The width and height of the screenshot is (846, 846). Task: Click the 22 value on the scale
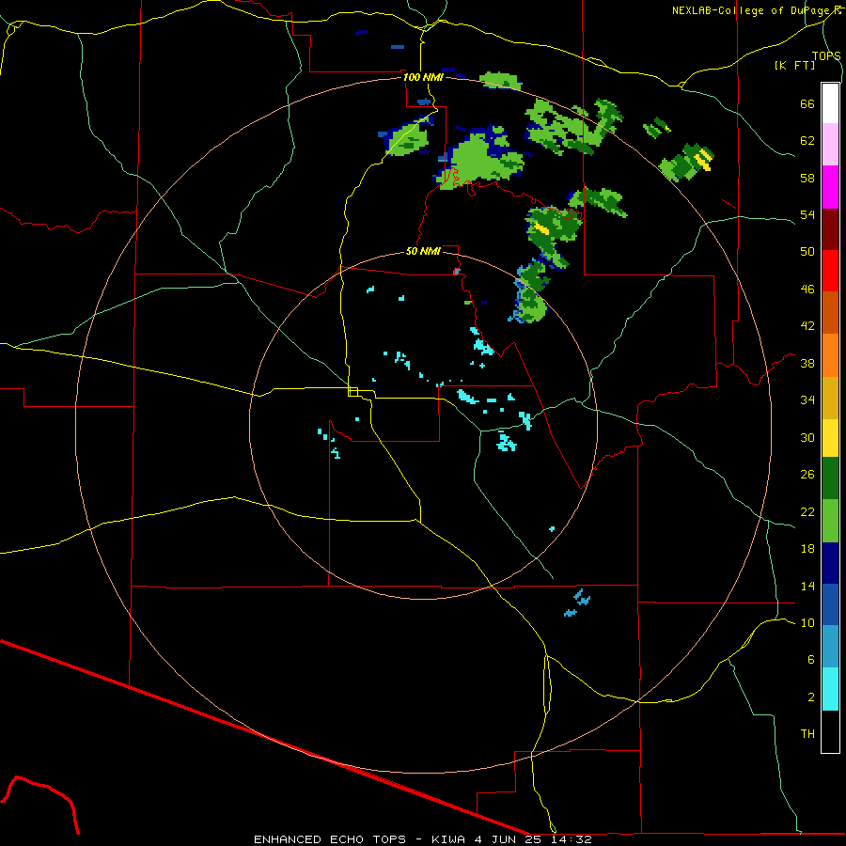pos(807,511)
